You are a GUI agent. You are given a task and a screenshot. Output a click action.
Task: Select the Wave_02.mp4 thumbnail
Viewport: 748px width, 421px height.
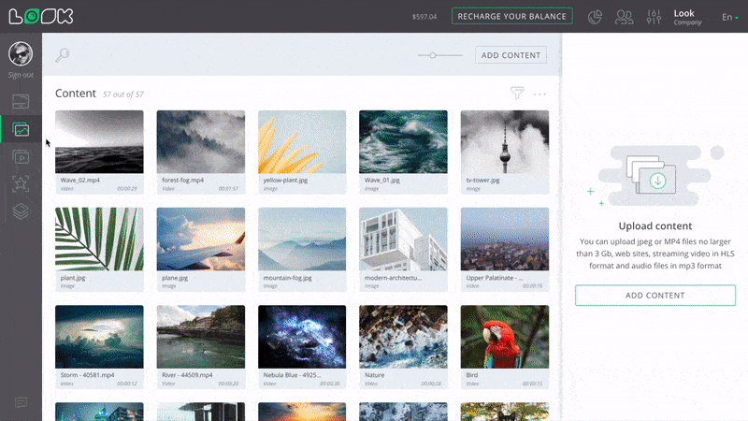click(x=99, y=142)
